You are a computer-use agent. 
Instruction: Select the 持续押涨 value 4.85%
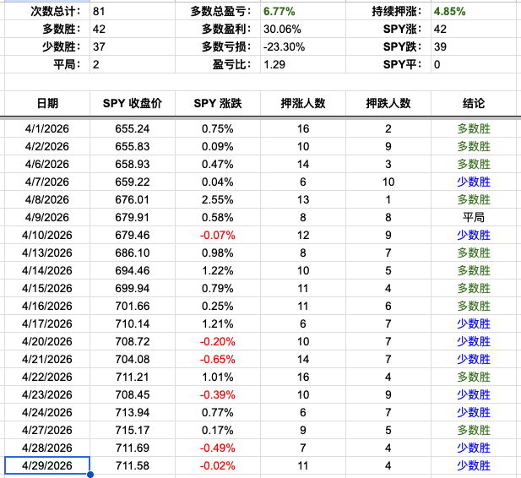point(474,11)
